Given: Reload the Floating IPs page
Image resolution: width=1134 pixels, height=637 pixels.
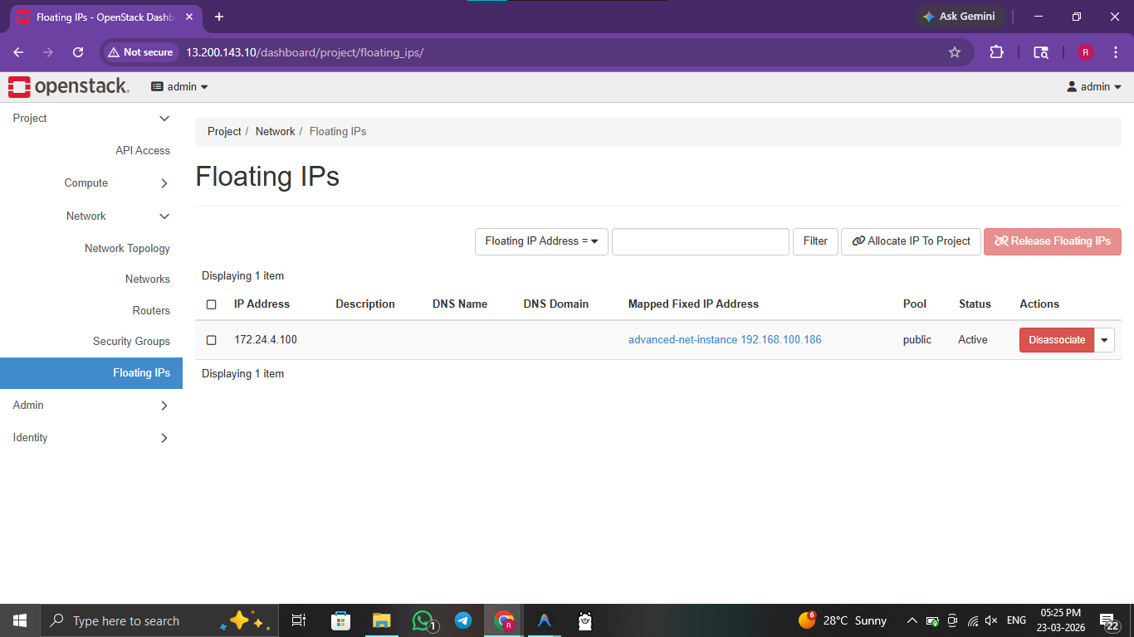Looking at the screenshot, I should coord(78,52).
